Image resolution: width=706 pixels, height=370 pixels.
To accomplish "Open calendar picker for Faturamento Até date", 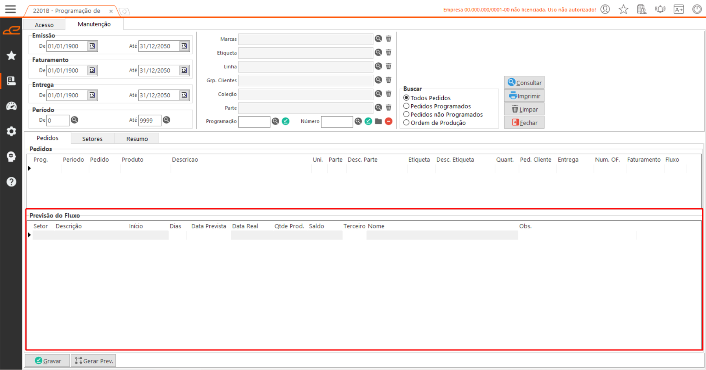I will (x=184, y=71).
